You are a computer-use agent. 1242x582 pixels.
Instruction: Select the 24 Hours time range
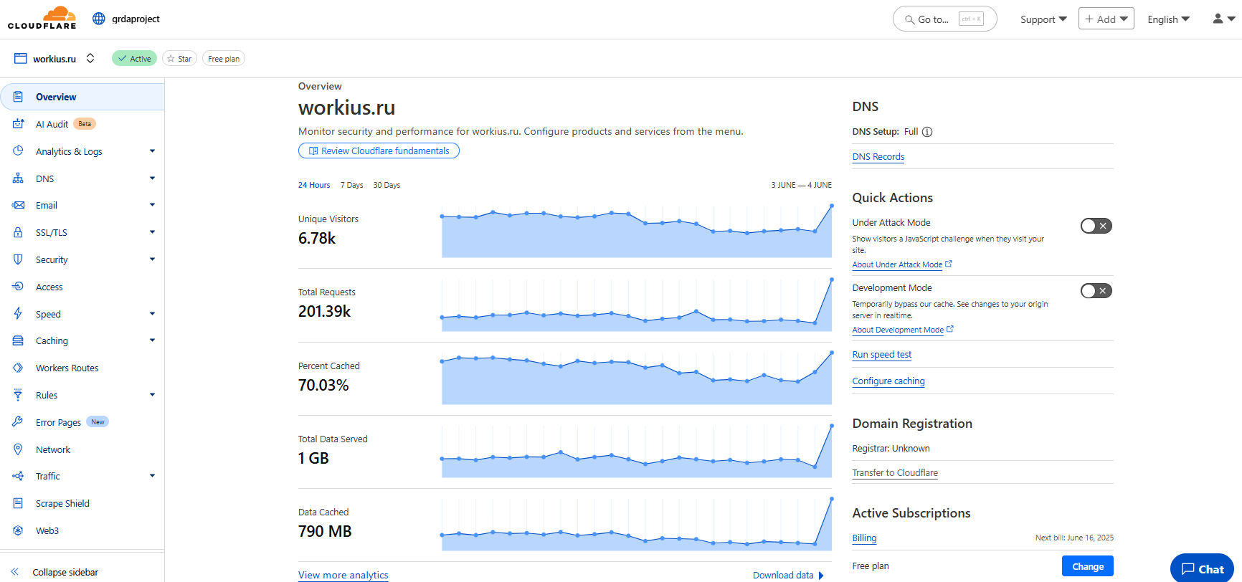click(x=314, y=185)
